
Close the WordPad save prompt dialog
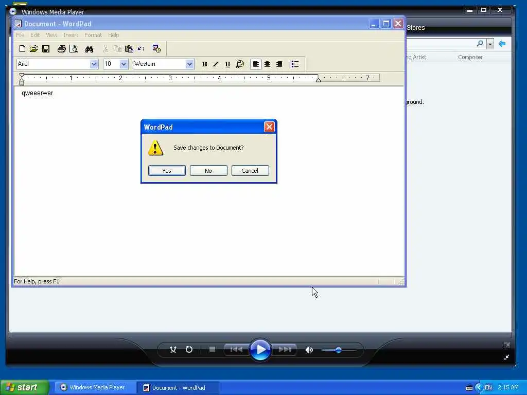click(269, 127)
